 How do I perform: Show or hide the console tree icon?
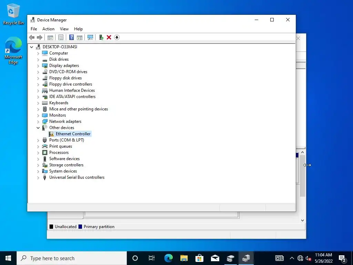tap(50, 37)
